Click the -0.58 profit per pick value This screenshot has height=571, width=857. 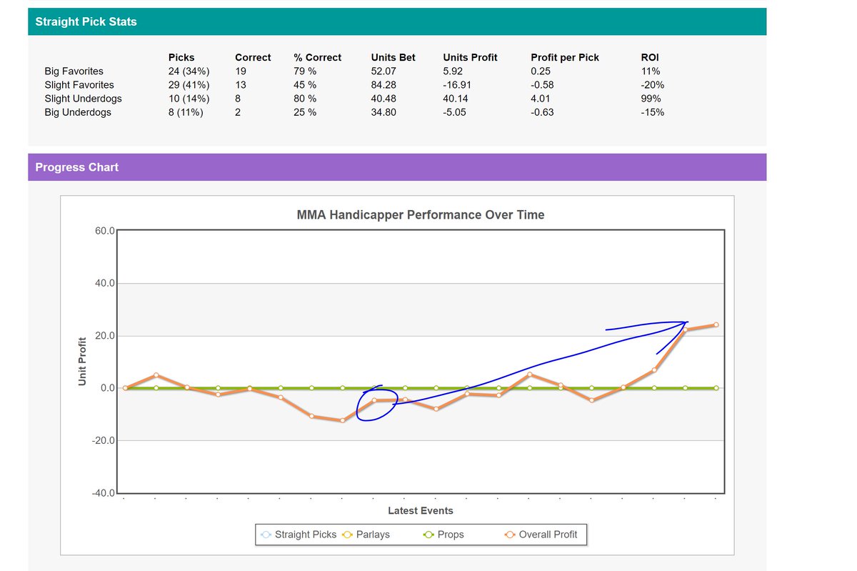tap(542, 84)
